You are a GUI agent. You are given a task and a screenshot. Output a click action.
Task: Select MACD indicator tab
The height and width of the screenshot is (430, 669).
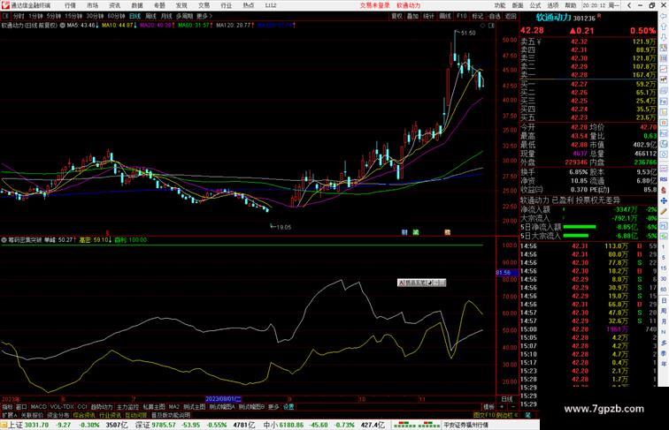tap(38, 407)
